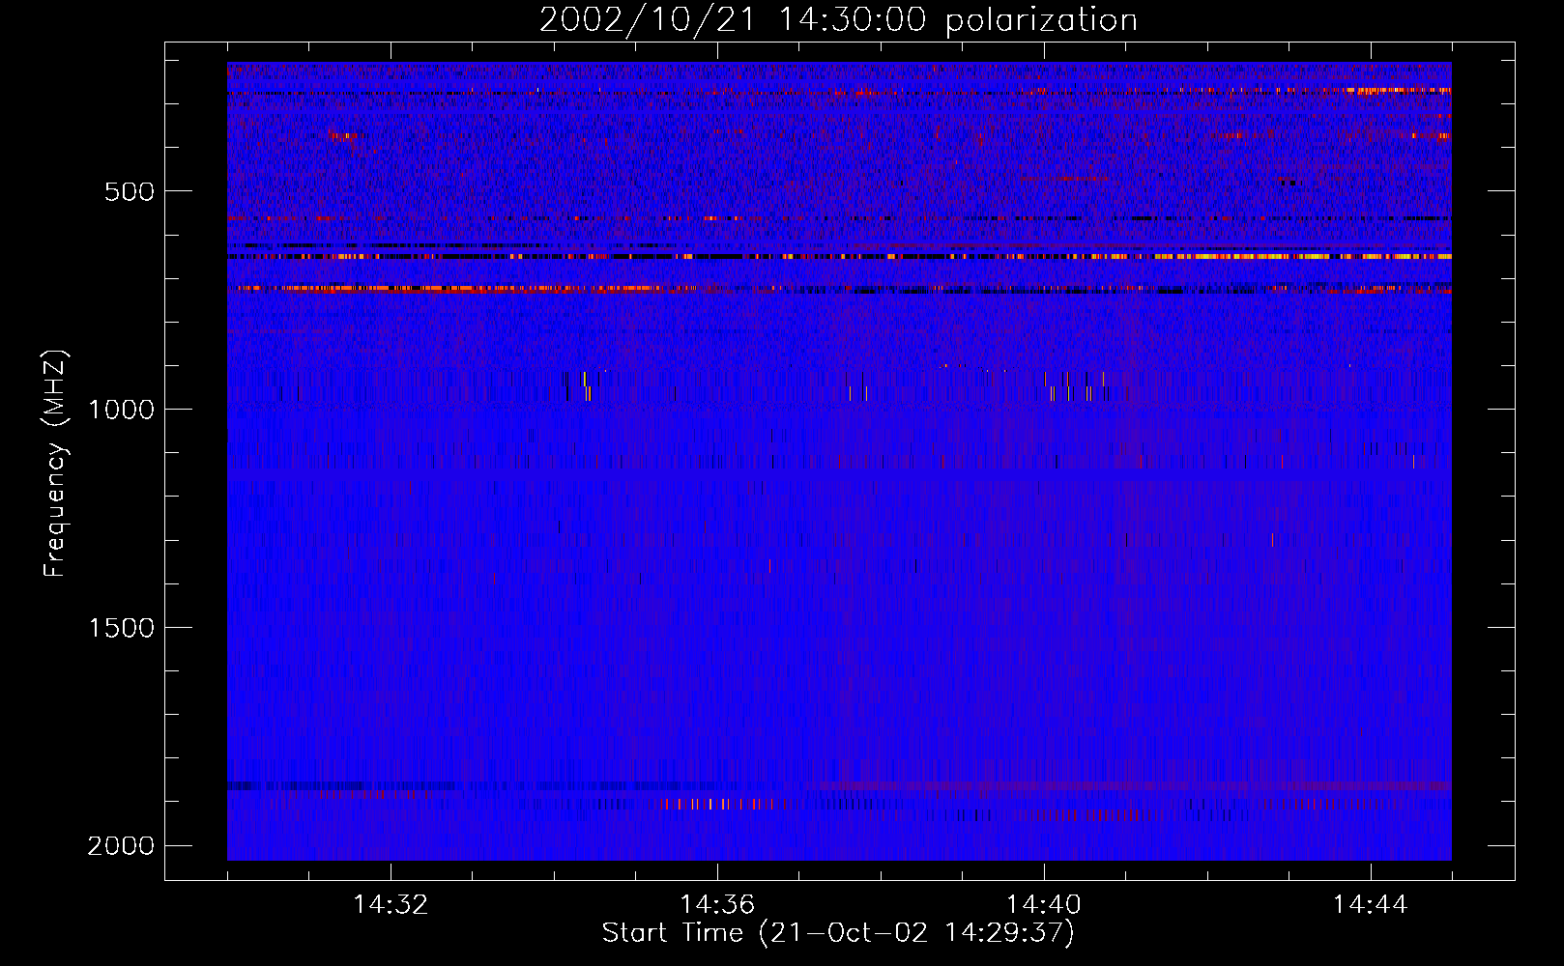Click the 1000 frequency tick label
The image size is (1564, 966).
122,410
